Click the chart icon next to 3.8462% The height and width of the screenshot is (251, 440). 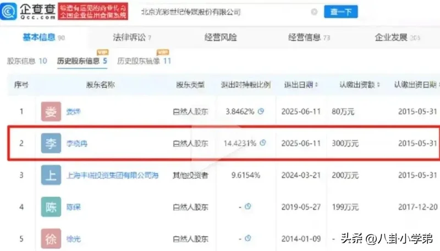point(261,111)
